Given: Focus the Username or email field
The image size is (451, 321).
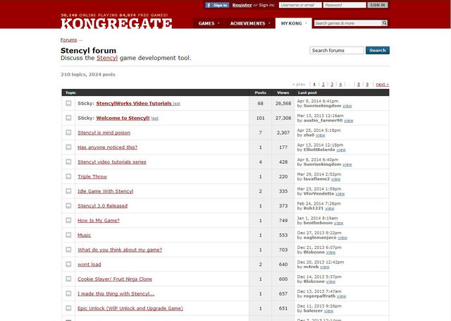Looking at the screenshot, I should point(300,5).
